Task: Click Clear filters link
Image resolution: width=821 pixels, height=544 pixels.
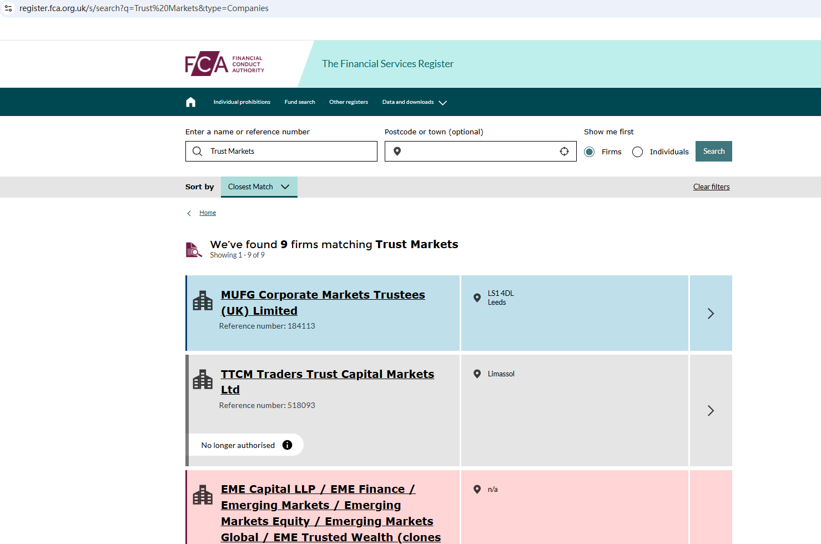Action: point(712,187)
